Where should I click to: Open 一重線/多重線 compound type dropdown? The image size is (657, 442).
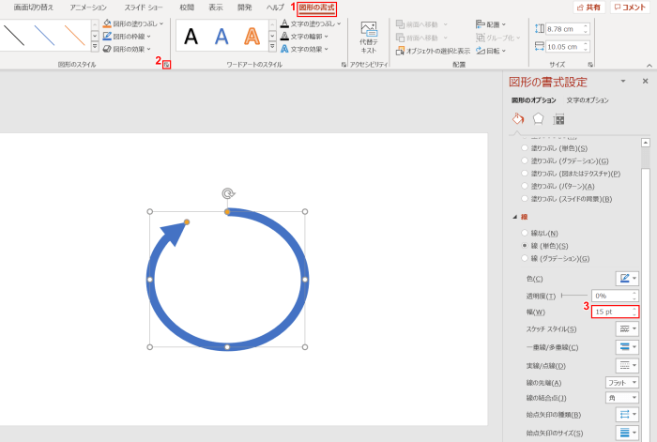pos(627,347)
